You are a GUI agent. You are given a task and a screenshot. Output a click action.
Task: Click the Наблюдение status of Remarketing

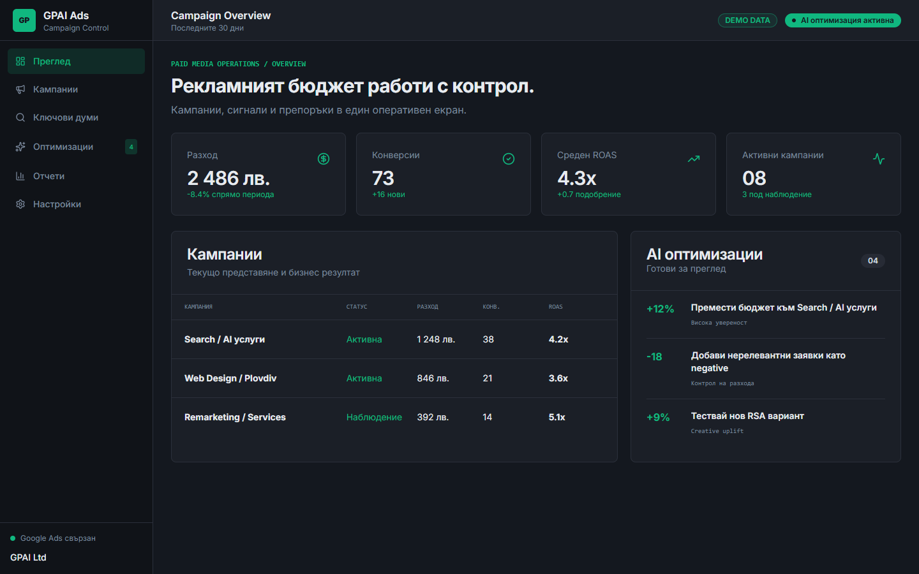point(374,417)
